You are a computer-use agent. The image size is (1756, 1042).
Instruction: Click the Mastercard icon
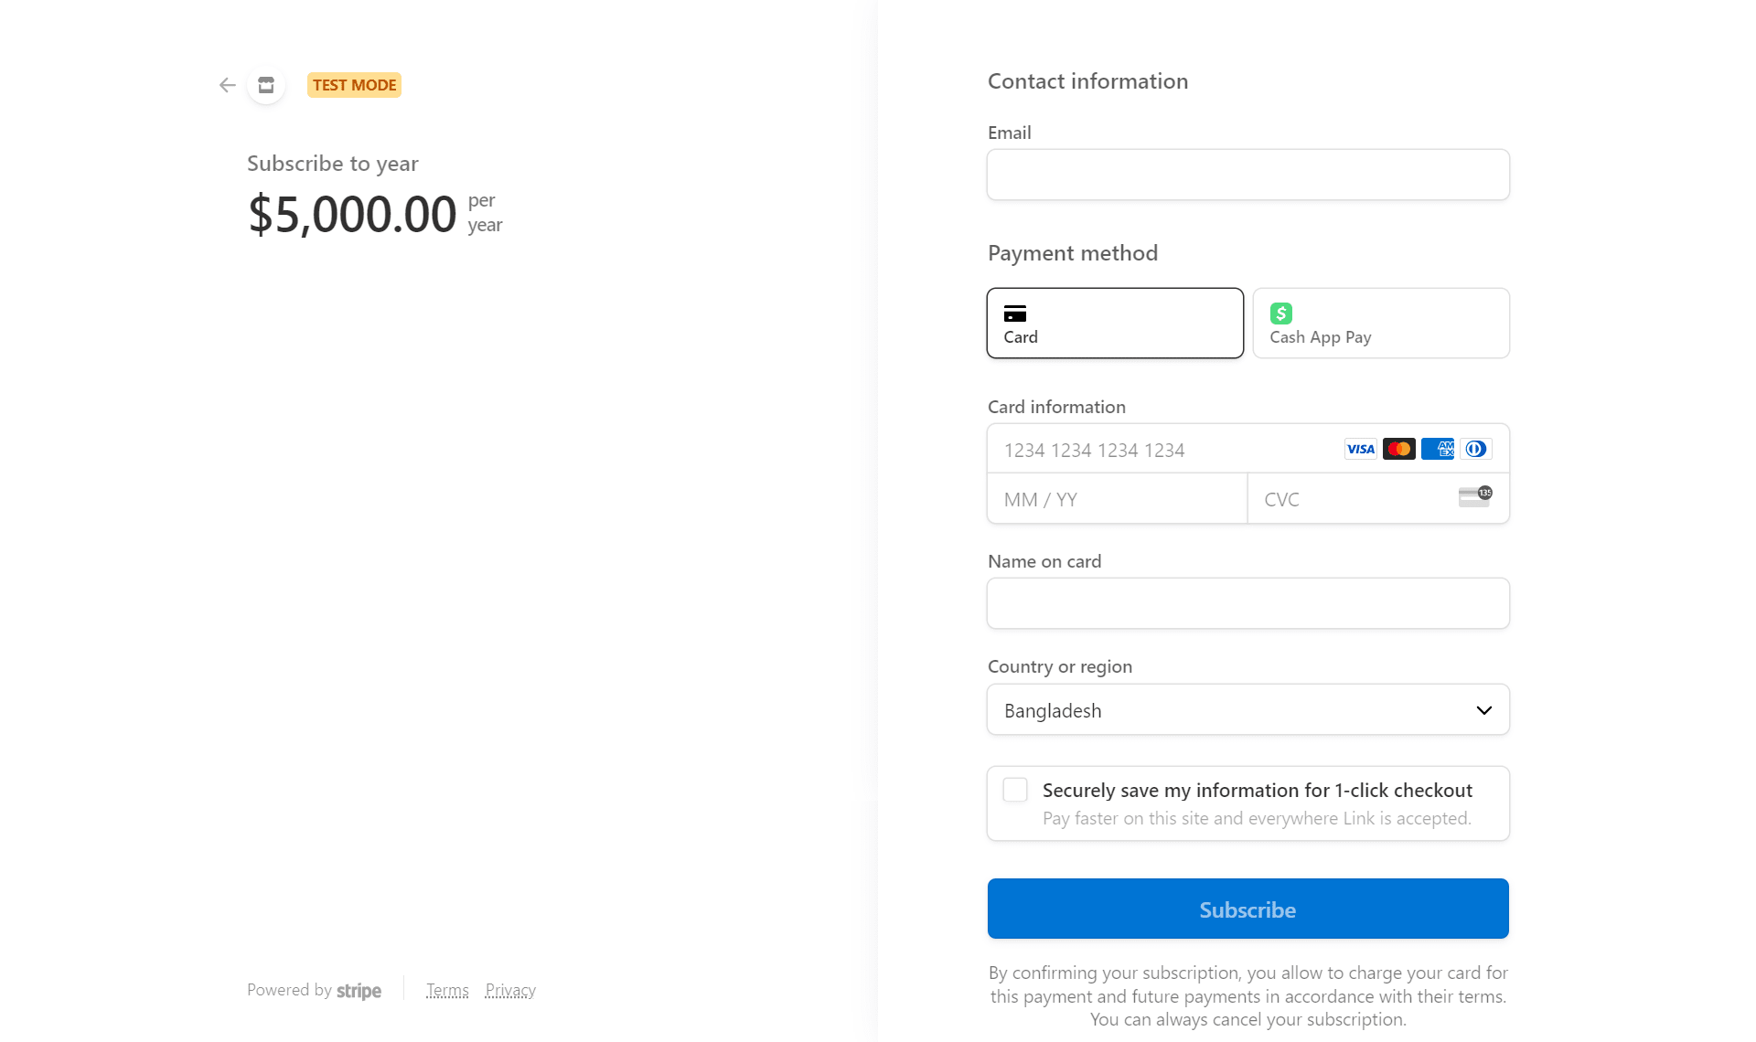[1398, 449]
